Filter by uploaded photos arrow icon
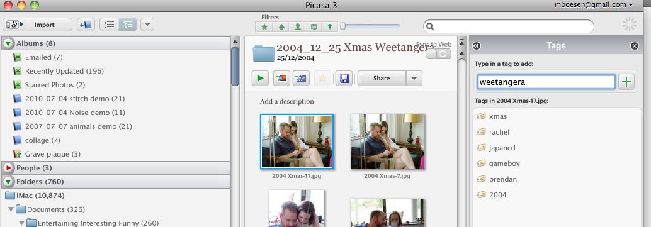The height and width of the screenshot is (227, 651). pos(281,27)
